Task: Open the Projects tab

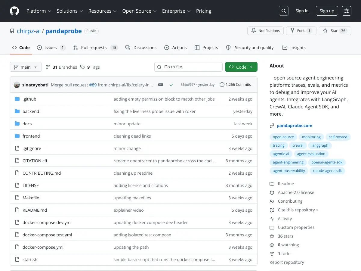Action: (x=206, y=48)
